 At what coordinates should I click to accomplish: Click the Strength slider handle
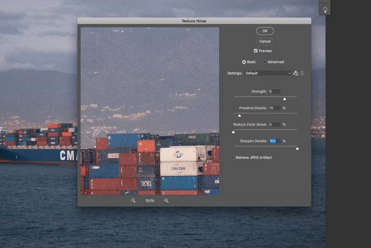285,99
